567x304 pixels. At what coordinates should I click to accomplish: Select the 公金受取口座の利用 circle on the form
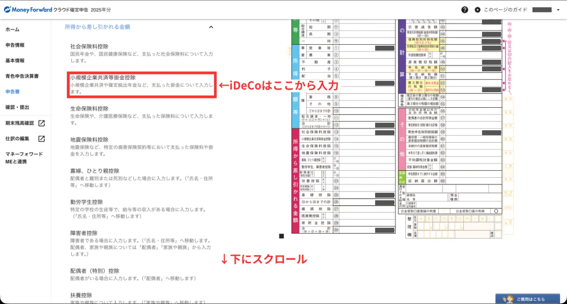[497, 211]
